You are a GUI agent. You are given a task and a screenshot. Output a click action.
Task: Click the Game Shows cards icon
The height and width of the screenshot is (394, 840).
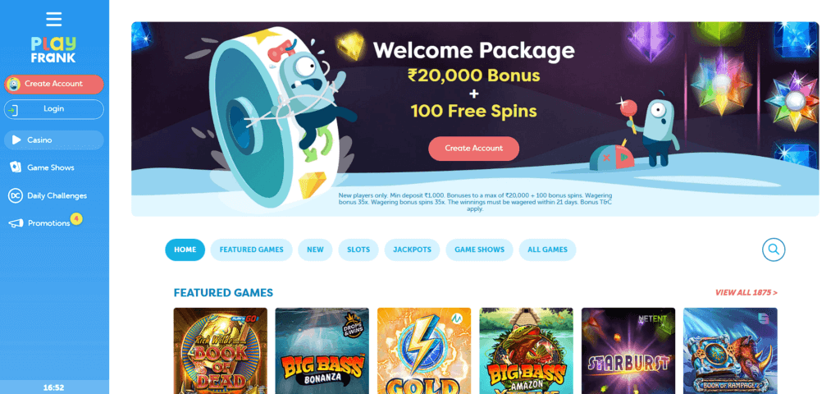[x=16, y=167]
